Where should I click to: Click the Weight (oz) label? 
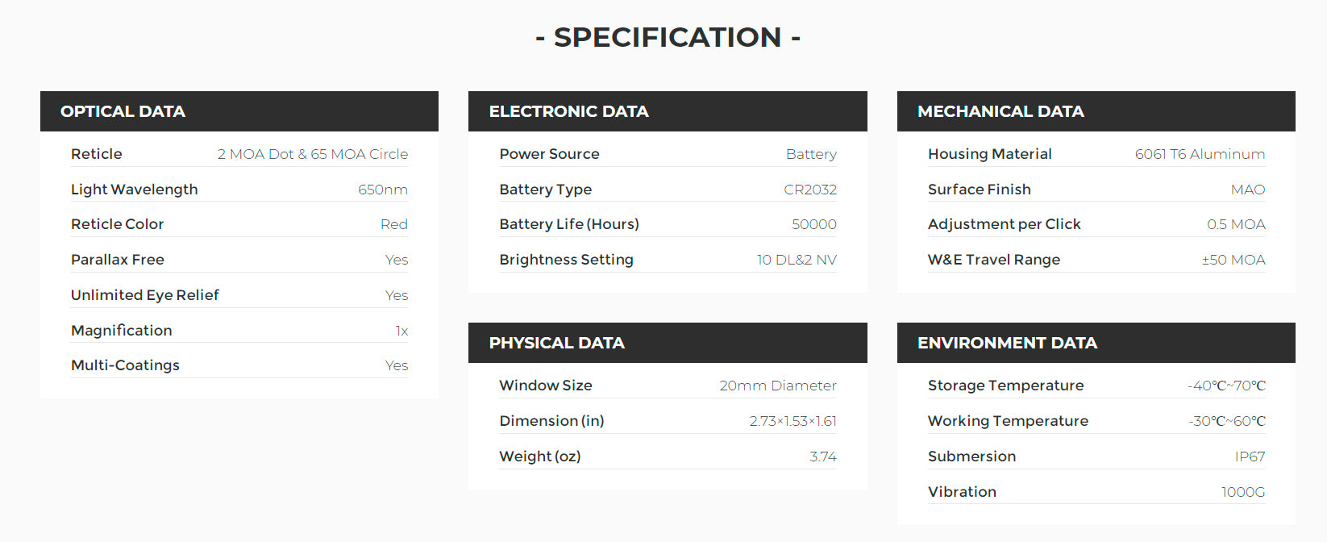pos(540,457)
